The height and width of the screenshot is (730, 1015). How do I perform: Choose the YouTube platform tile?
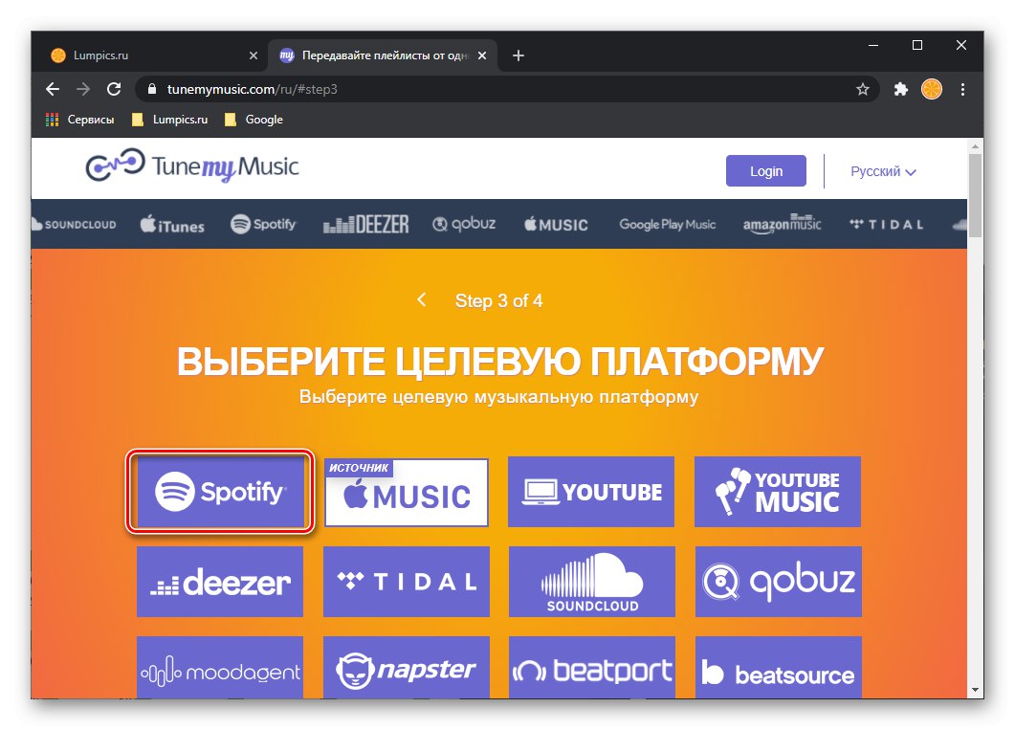coord(591,491)
